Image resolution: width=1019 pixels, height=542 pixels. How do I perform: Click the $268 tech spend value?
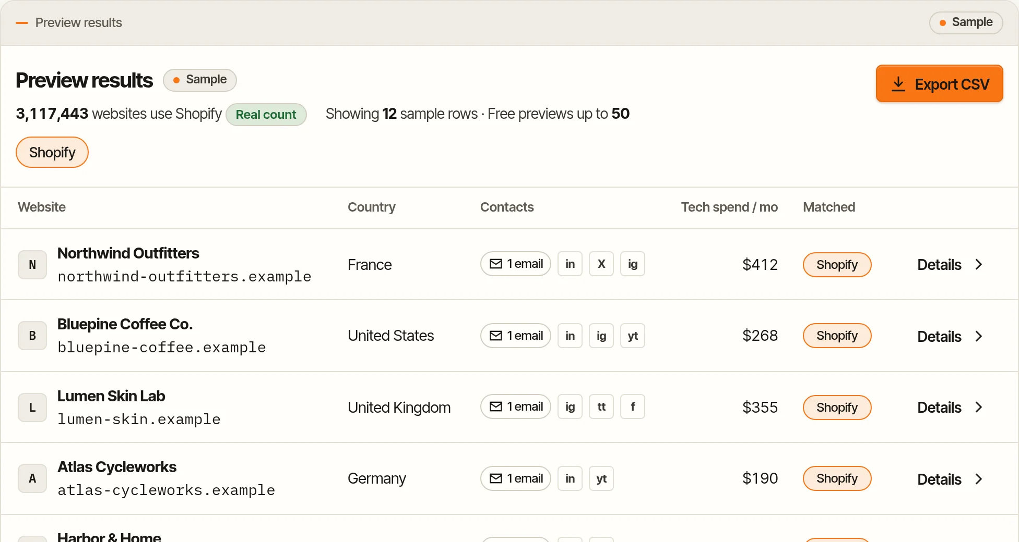[760, 336]
